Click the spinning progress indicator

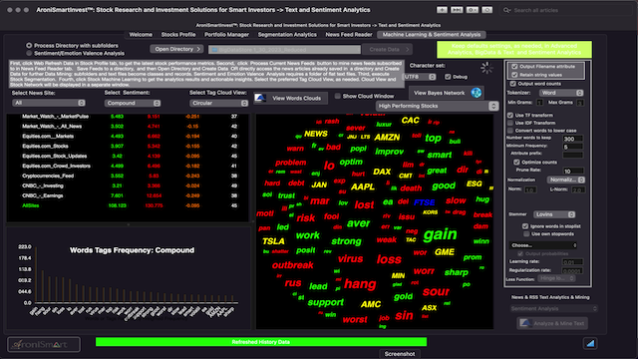click(486, 68)
